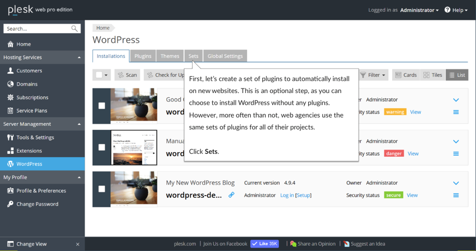Image resolution: width=476 pixels, height=251 pixels.
Task: Select the Installations tab
Action: point(111,56)
